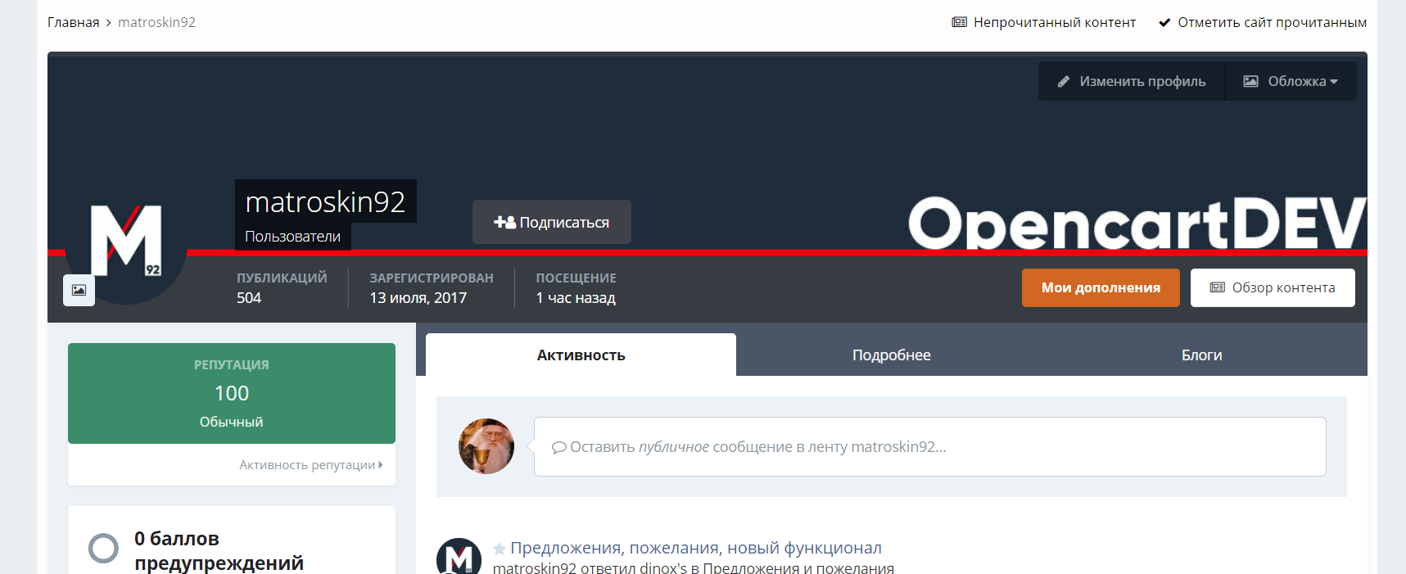Open Непрочитанный контент link
This screenshot has width=1406, height=574.
pyautogui.click(x=1044, y=22)
